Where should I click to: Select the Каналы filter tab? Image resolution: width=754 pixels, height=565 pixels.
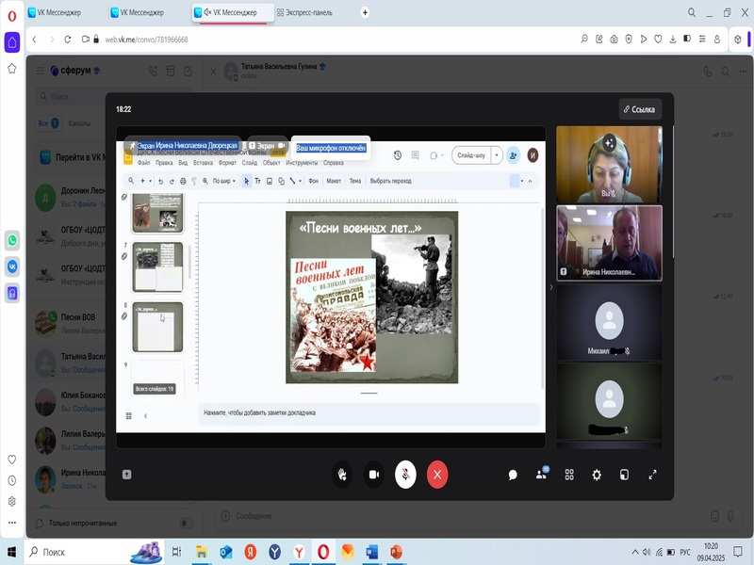click(x=79, y=123)
